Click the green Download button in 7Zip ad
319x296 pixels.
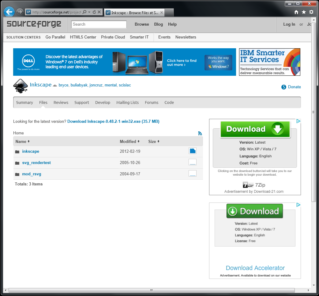pyautogui.click(x=255, y=129)
